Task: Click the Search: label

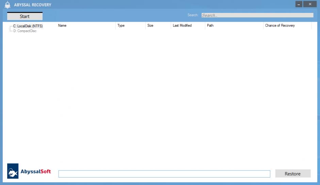Action: coord(193,15)
